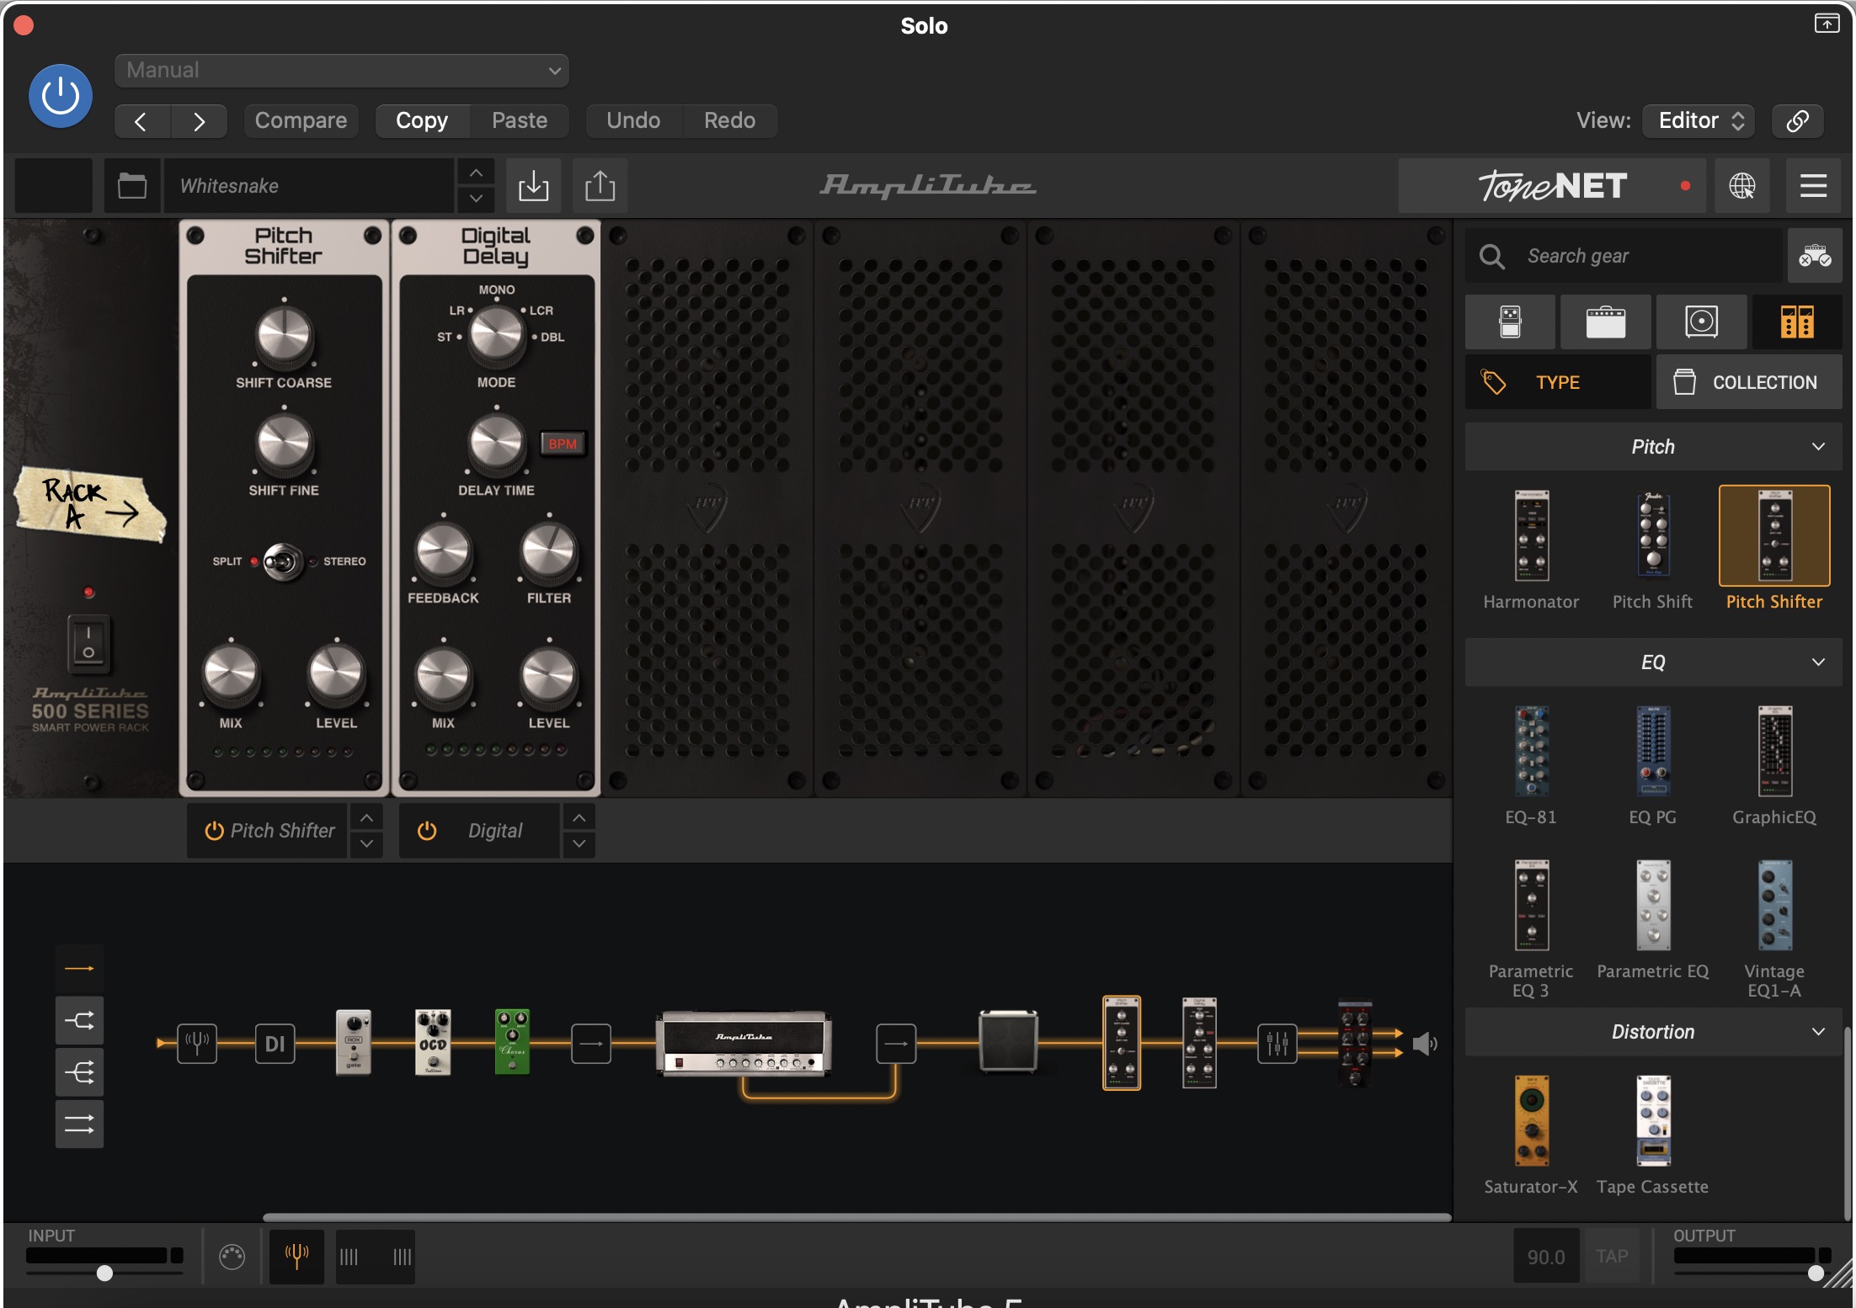Select the stomp pedal gear category
Image resolution: width=1856 pixels, height=1308 pixels.
[x=1510, y=322]
